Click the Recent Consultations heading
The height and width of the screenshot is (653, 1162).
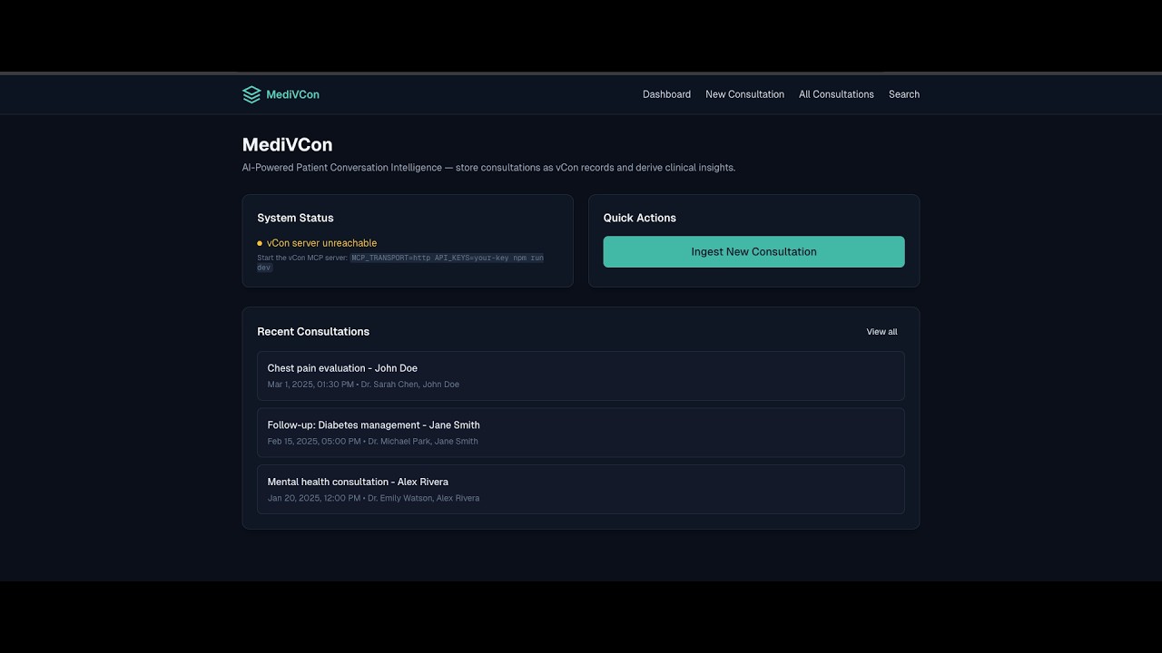[313, 332]
